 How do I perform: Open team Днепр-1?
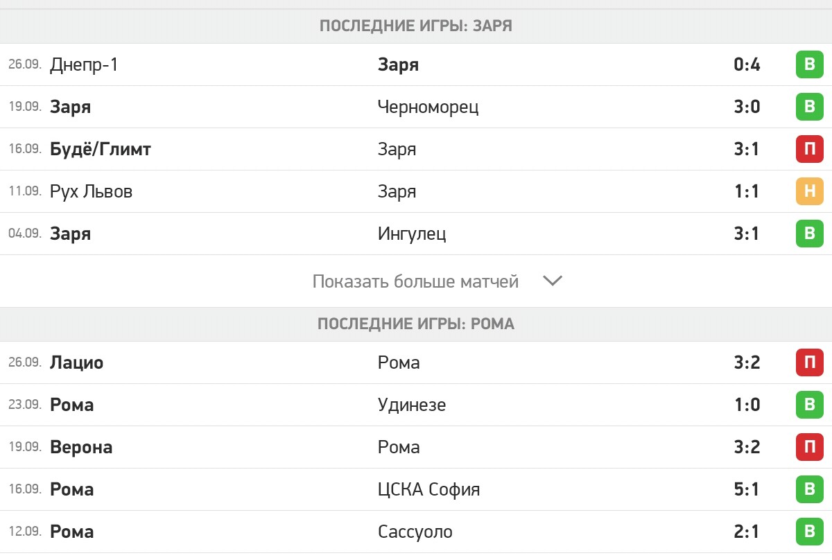(84, 65)
